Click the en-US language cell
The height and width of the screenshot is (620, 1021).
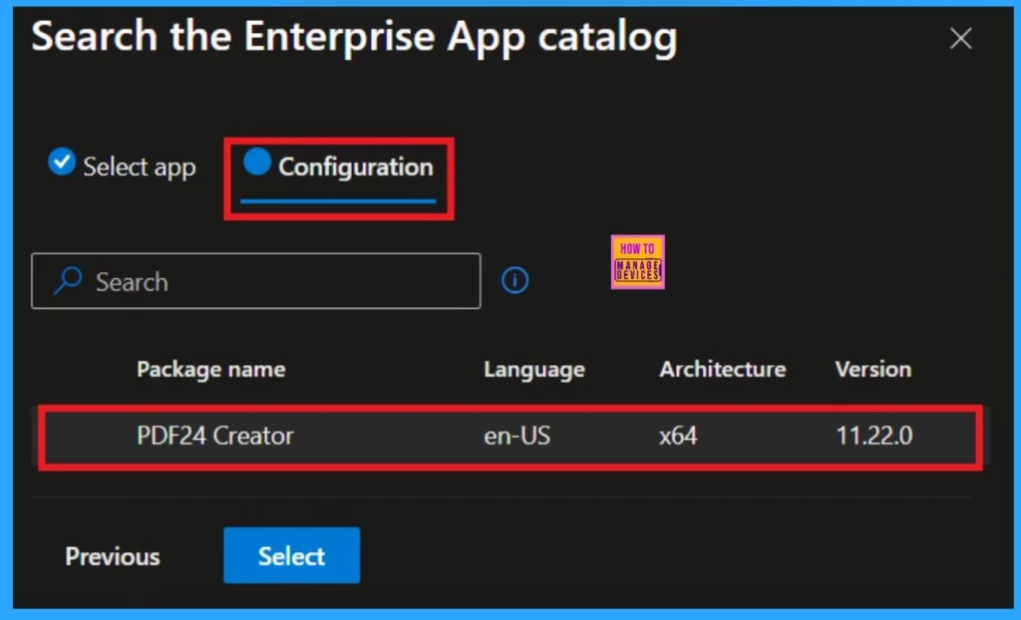517,436
